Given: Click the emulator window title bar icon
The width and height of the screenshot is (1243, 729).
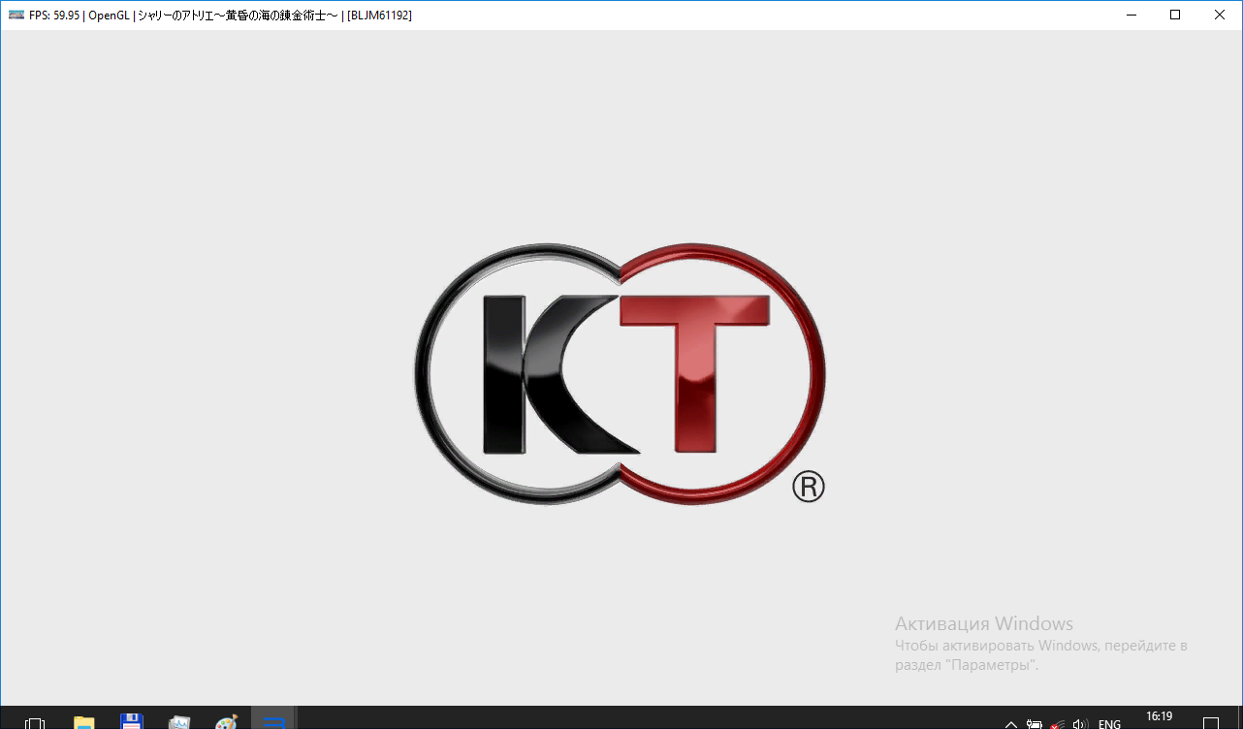Looking at the screenshot, I should 16,15.
